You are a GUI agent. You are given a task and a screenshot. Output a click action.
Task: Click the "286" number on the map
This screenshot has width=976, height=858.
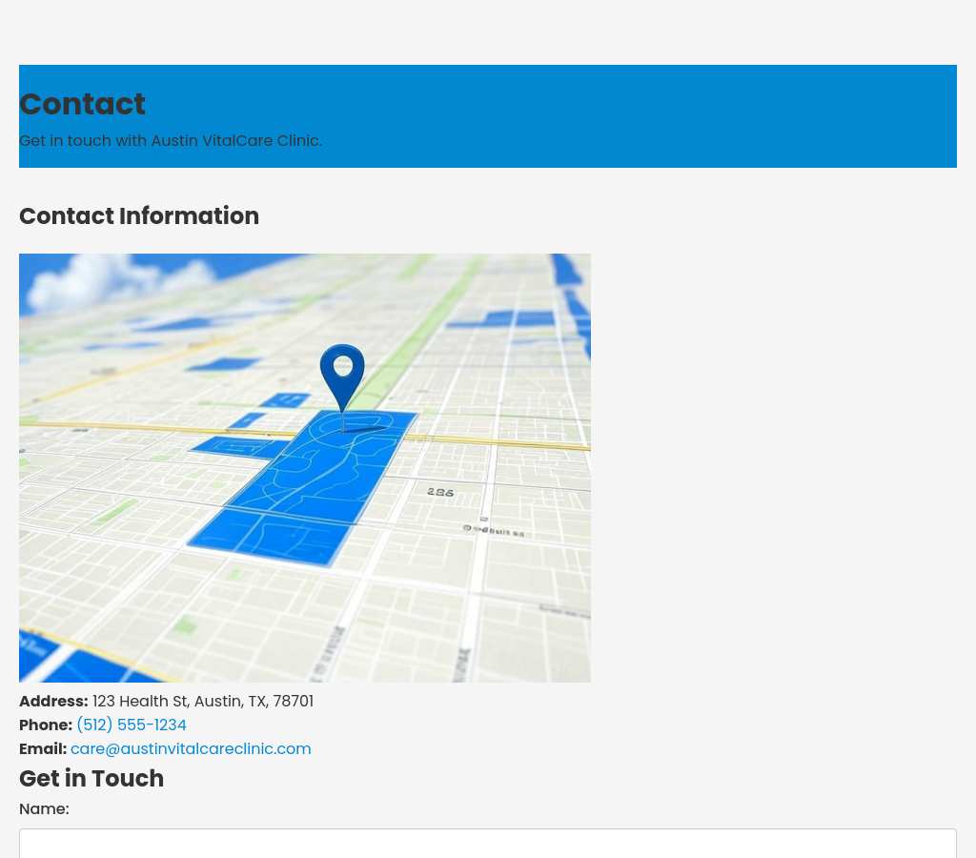click(x=440, y=493)
